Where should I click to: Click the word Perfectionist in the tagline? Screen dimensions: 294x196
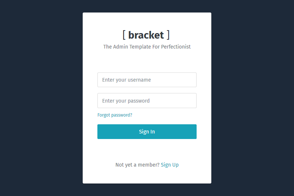pos(176,47)
